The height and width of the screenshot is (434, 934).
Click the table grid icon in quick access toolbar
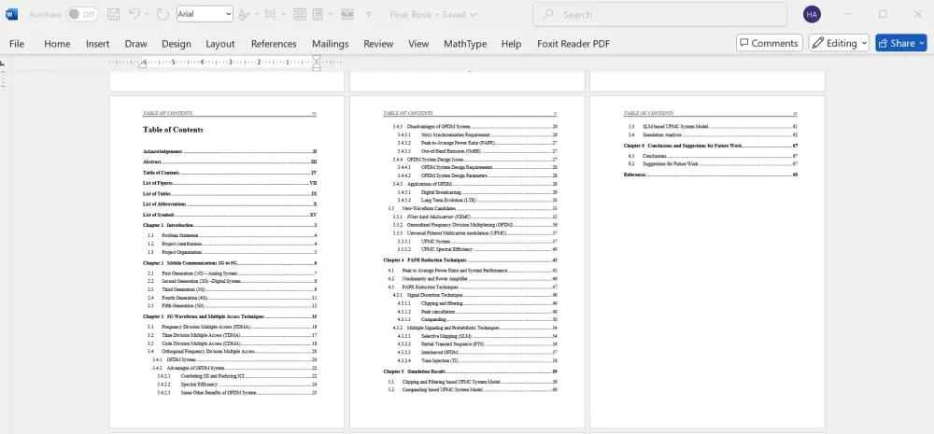click(x=300, y=14)
